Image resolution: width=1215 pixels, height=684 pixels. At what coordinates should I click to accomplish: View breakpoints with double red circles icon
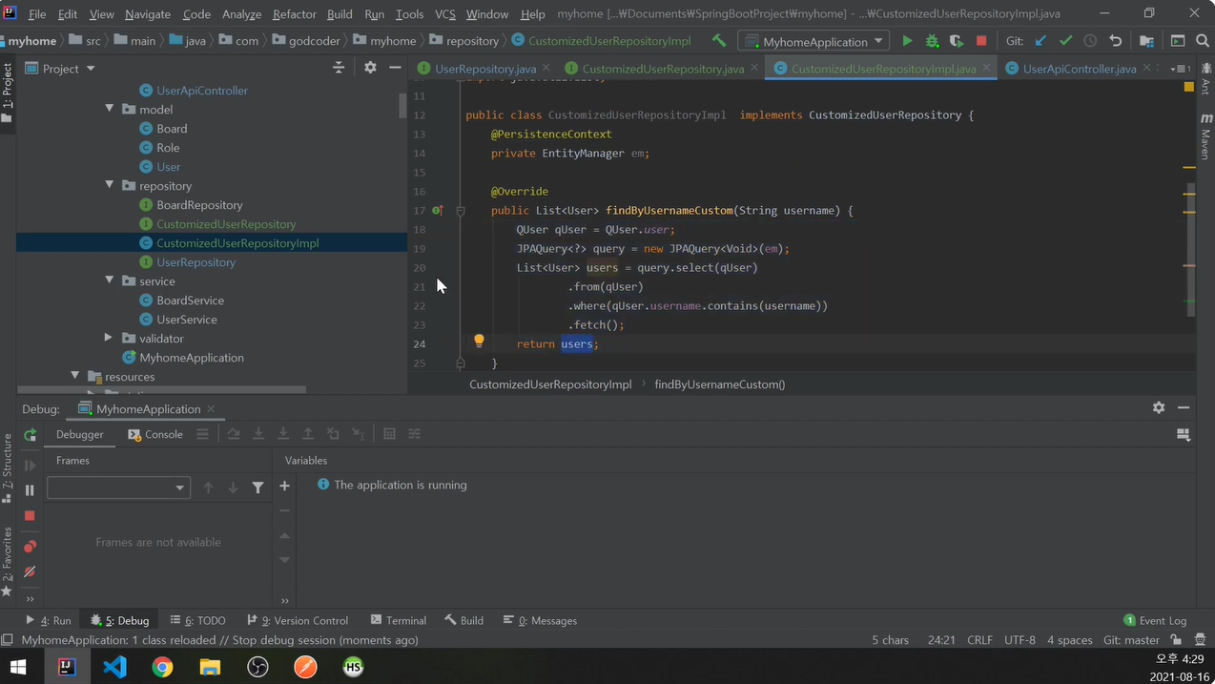coord(30,547)
